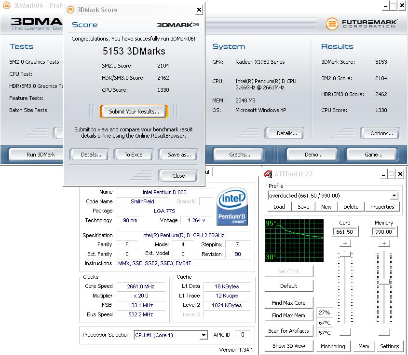Increase Core clock with plus button
This screenshot has height=355, width=408.
coord(345,243)
